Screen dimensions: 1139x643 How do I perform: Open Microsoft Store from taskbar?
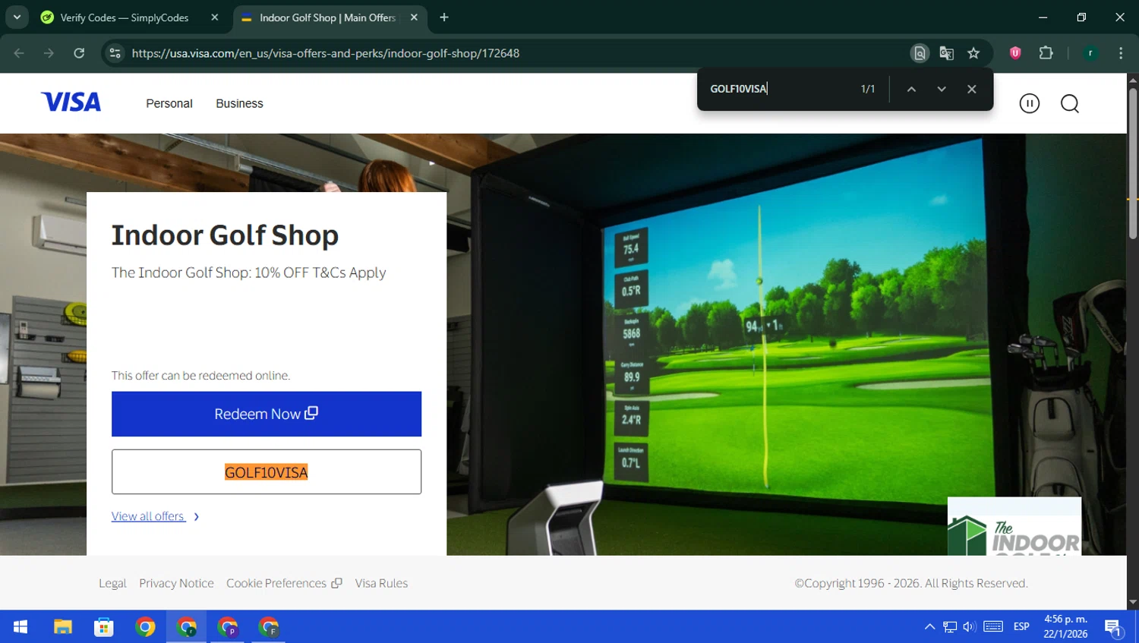(104, 626)
